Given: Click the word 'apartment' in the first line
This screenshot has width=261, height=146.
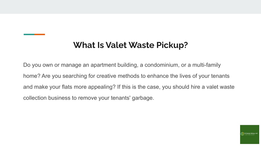Looking at the screenshot, I should (x=103, y=65).
